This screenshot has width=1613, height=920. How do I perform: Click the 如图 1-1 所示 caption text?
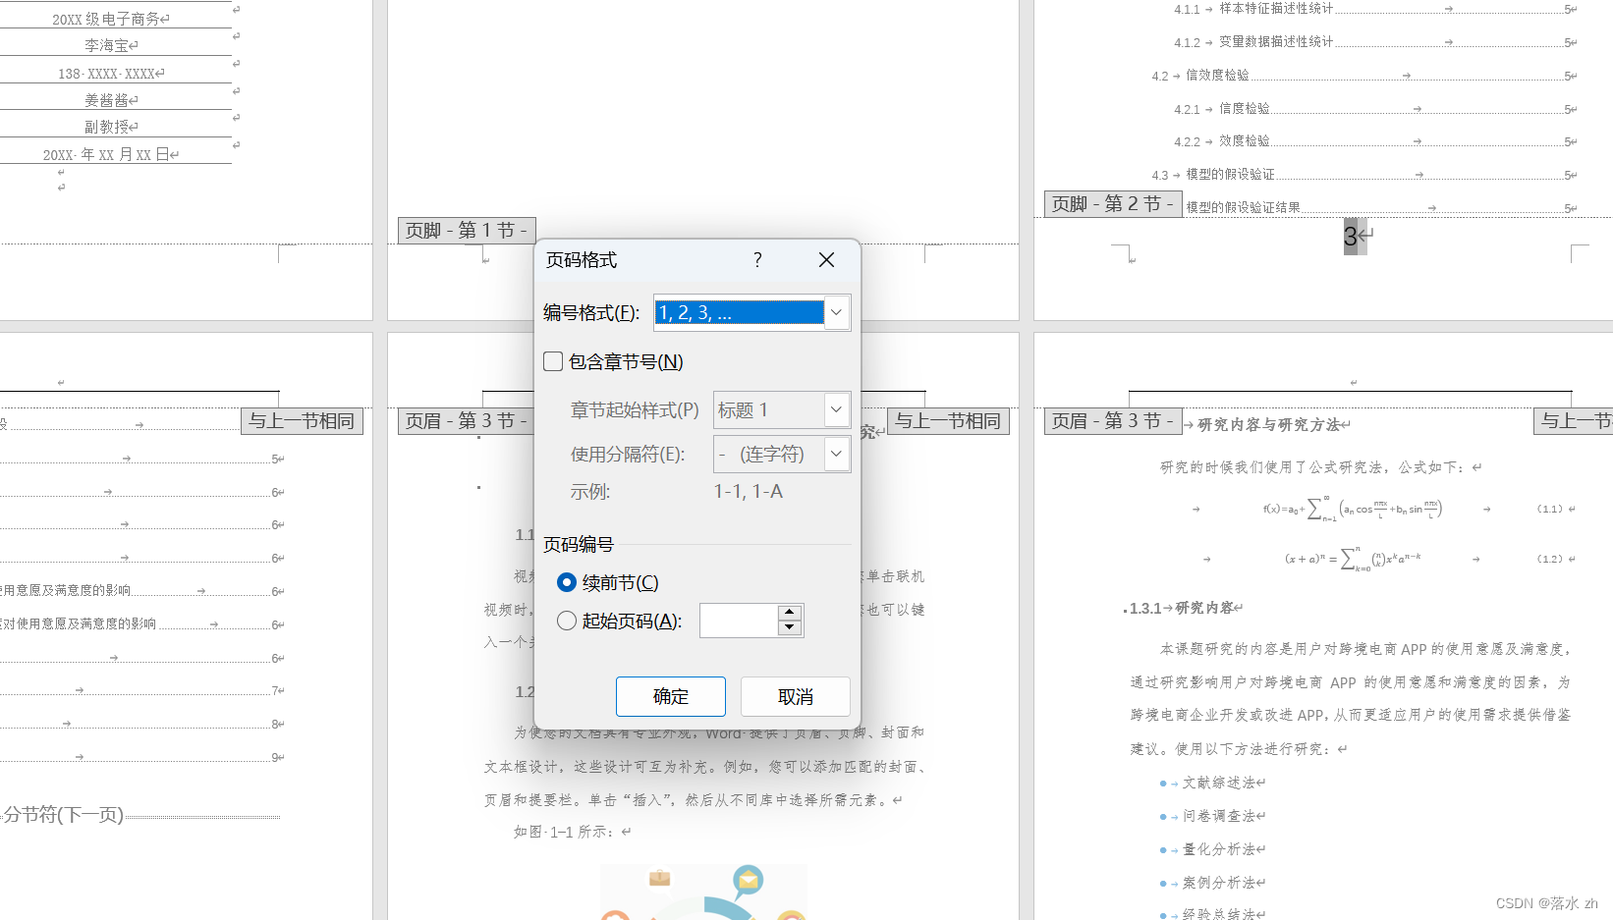pos(564,832)
